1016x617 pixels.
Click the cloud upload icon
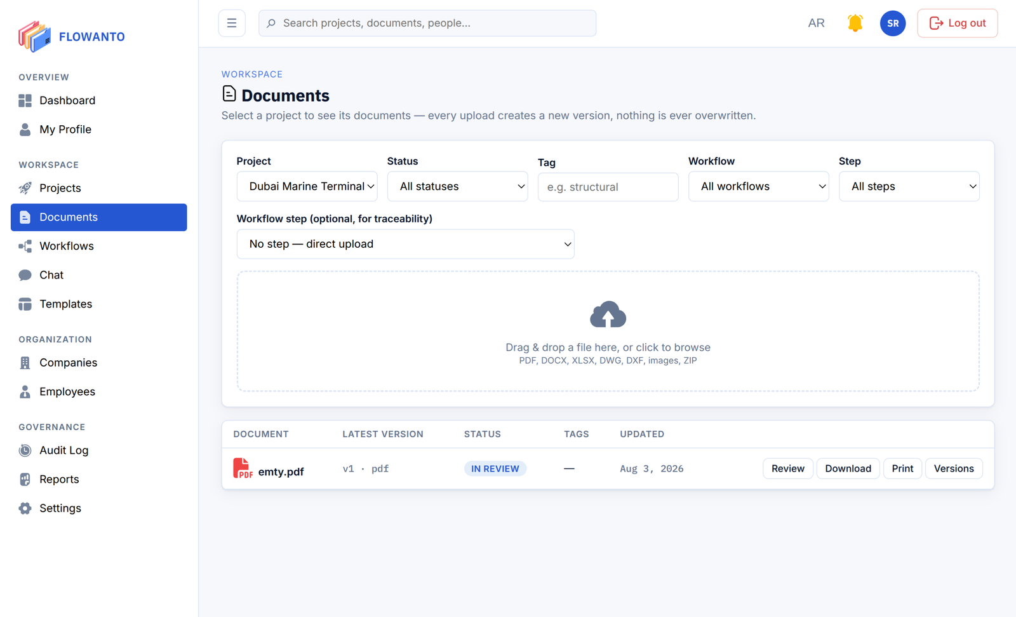coord(608,315)
